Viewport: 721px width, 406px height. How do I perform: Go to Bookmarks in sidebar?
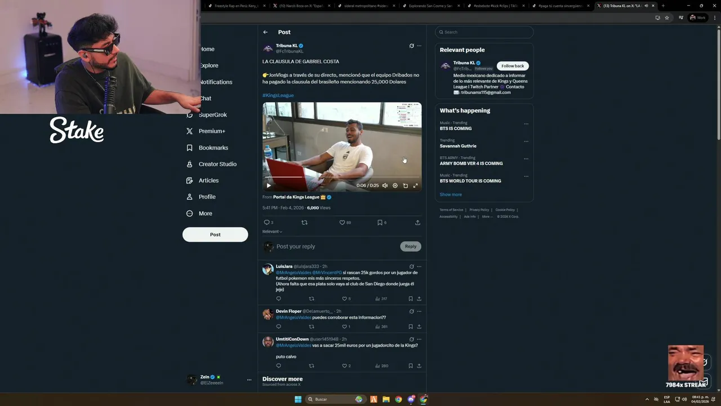207,148
